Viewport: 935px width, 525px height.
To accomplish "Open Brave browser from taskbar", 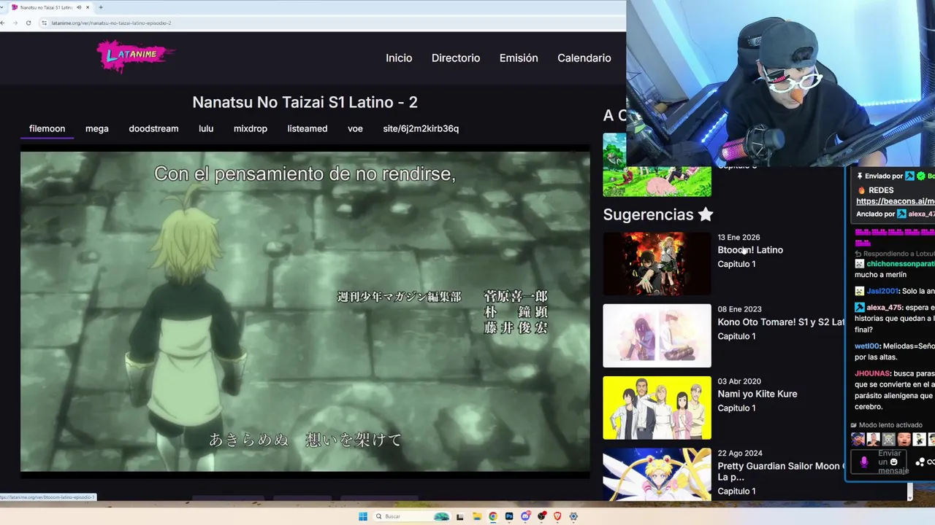I will (x=557, y=516).
